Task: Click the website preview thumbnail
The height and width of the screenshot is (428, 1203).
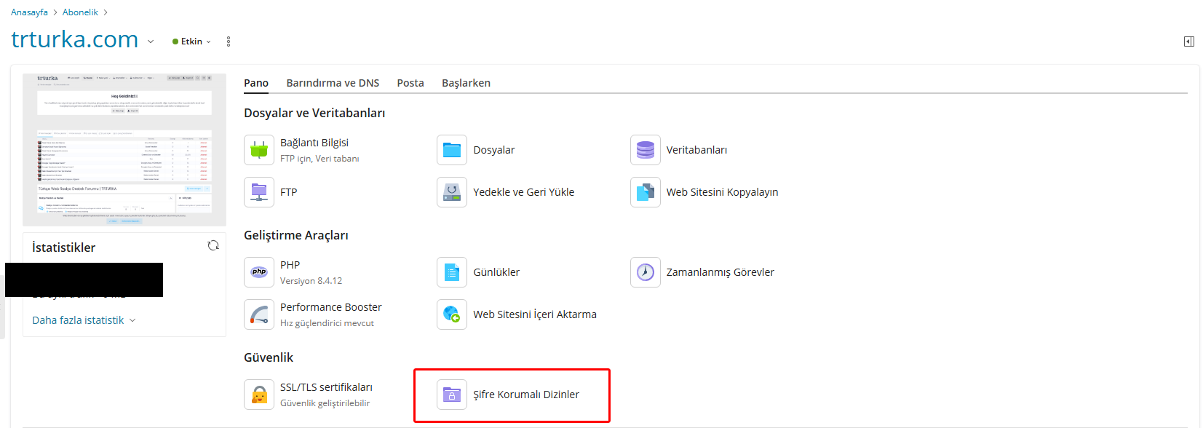Action: [x=124, y=149]
